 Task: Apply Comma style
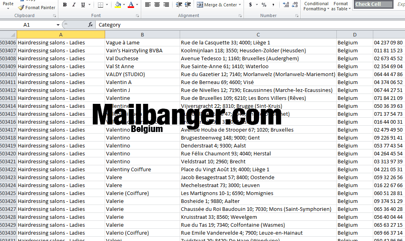click(x=273, y=5)
